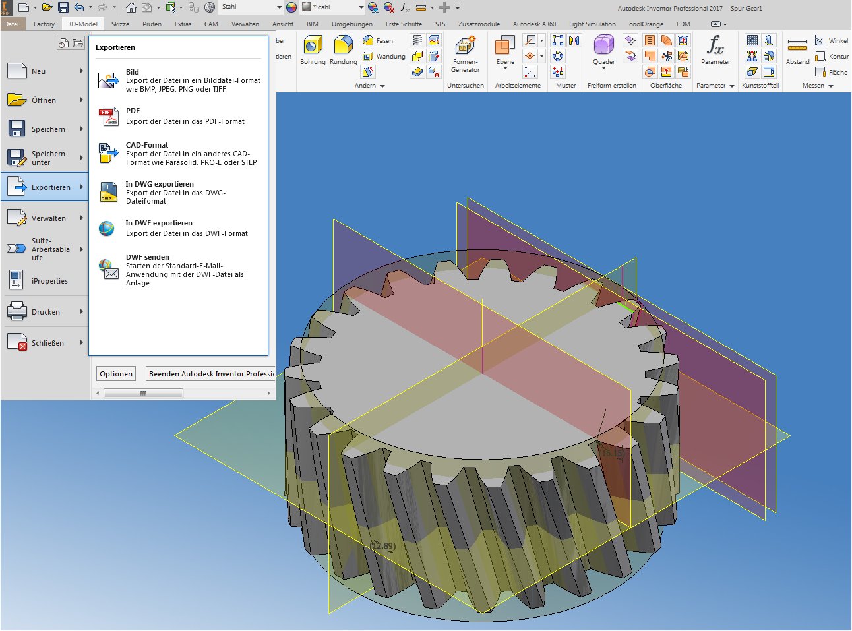The image size is (852, 631).
Task: Open a file using the folder icon in quick access toolbar
Action: (x=47, y=7)
